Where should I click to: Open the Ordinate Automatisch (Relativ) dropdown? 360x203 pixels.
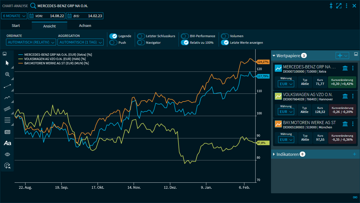tap(31, 42)
